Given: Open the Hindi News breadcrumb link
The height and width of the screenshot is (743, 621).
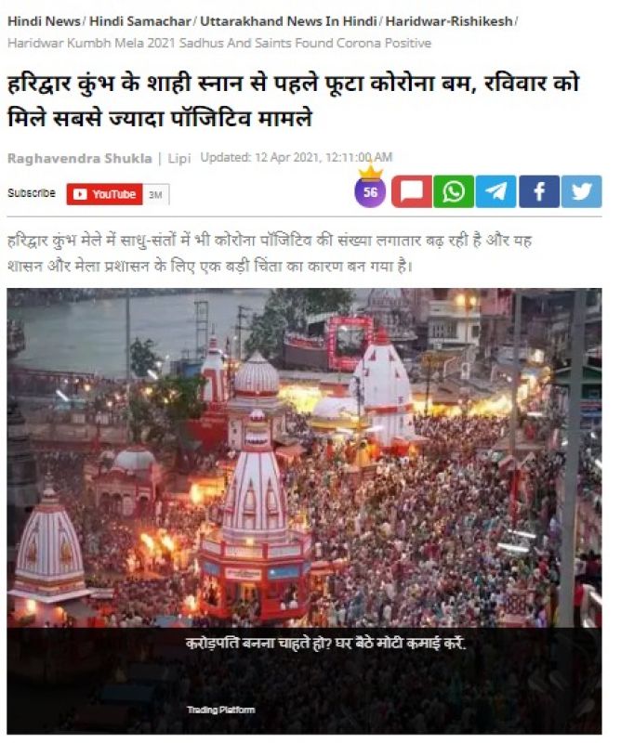Looking at the screenshot, I should [x=44, y=21].
